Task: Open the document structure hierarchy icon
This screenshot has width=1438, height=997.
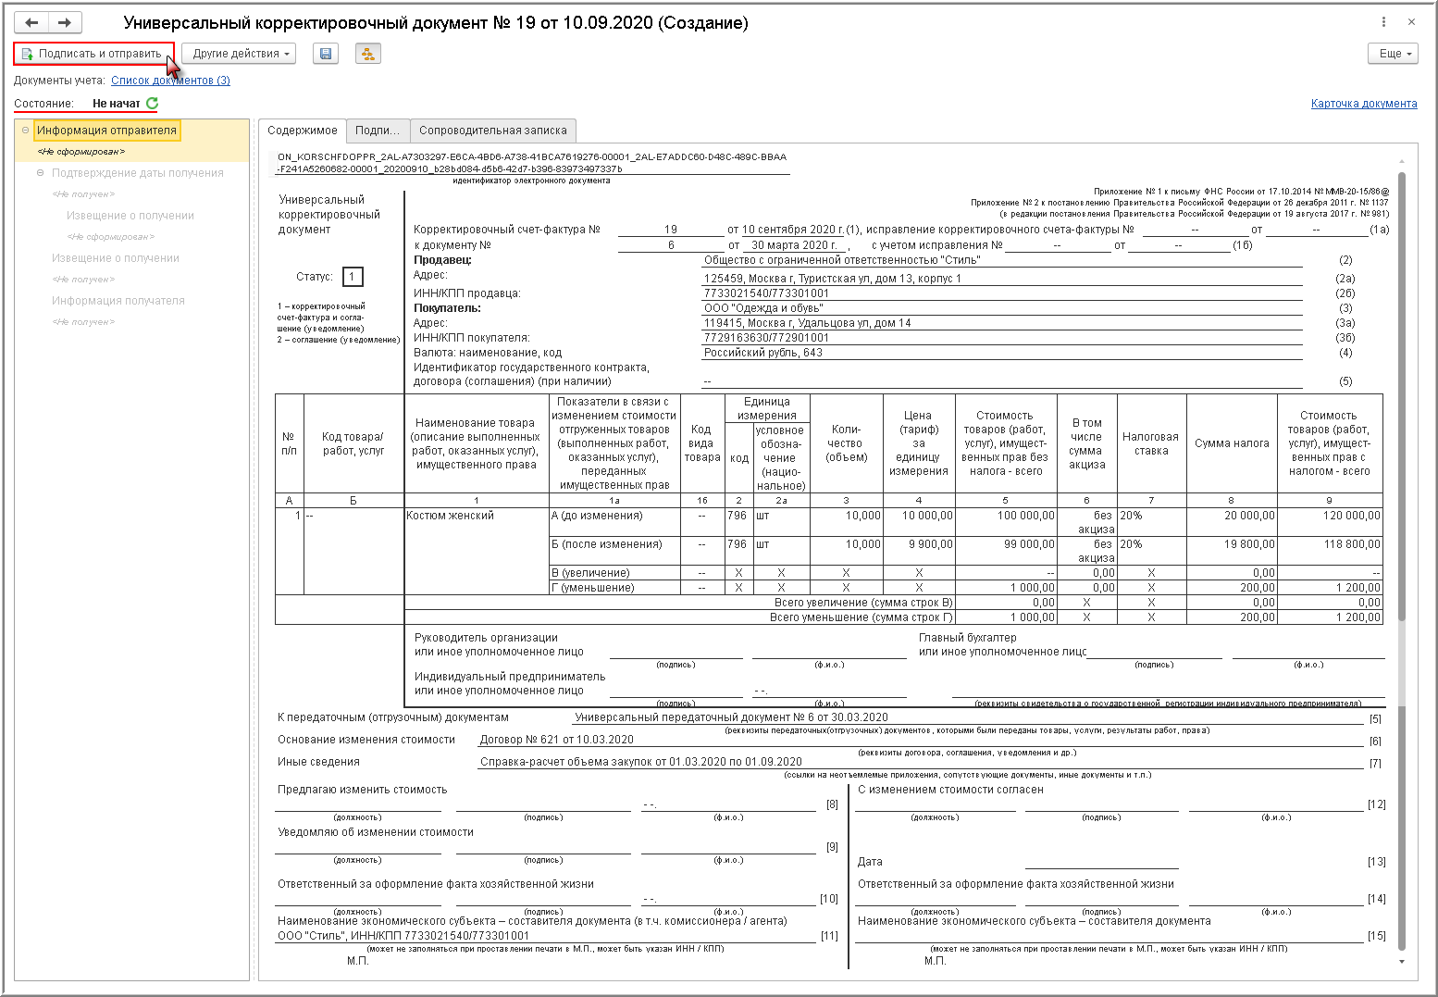Action: pos(368,54)
